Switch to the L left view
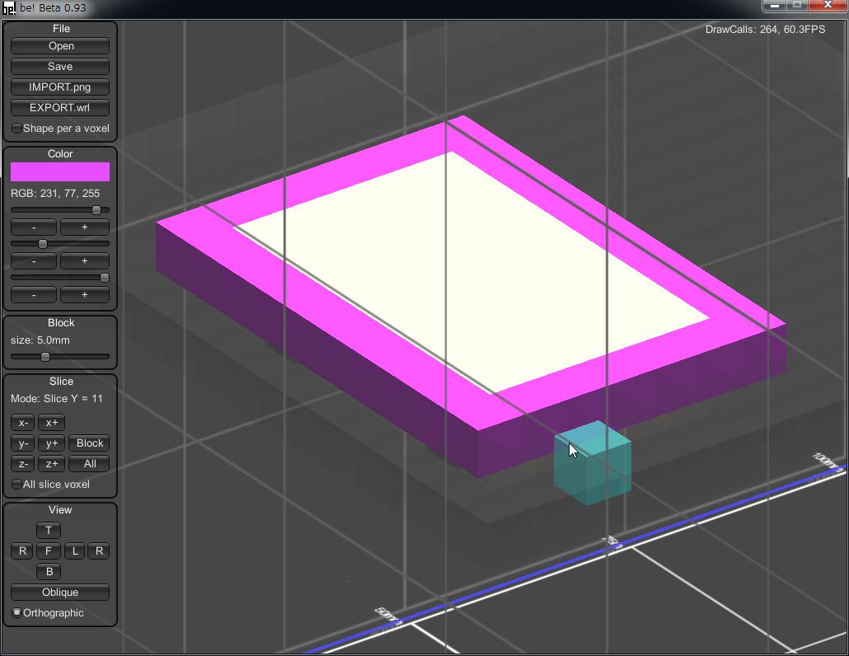This screenshot has height=656, width=849. [x=75, y=551]
